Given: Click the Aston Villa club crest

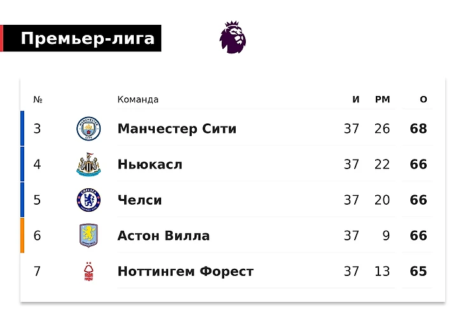Looking at the screenshot, I should [x=89, y=235].
